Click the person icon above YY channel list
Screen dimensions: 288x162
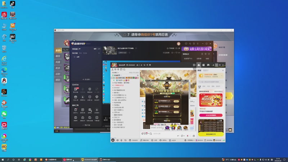(112, 69)
